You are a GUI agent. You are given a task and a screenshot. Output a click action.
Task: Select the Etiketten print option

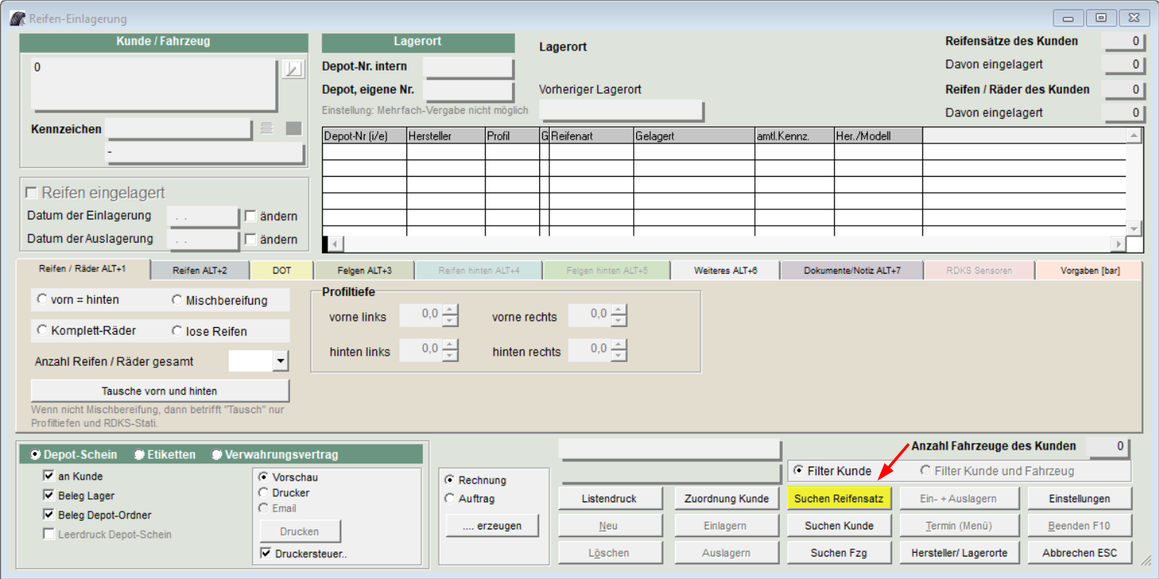(140, 455)
